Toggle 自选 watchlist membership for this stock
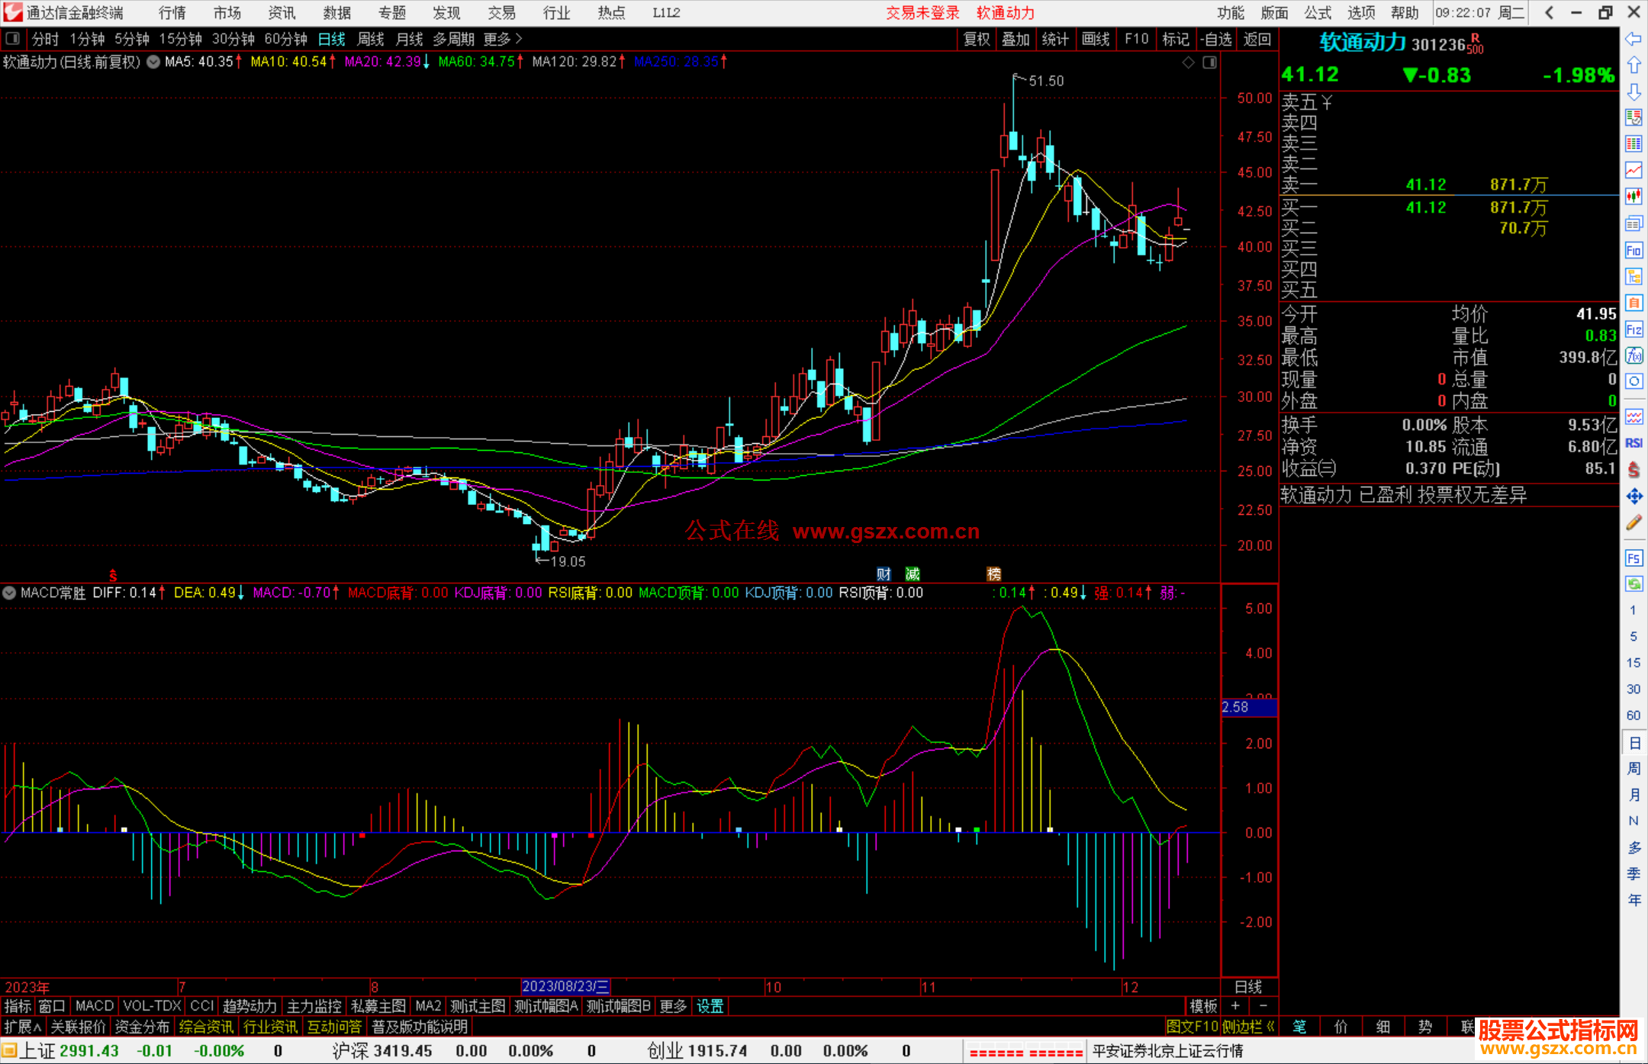The height and width of the screenshot is (1064, 1648). [x=1216, y=39]
